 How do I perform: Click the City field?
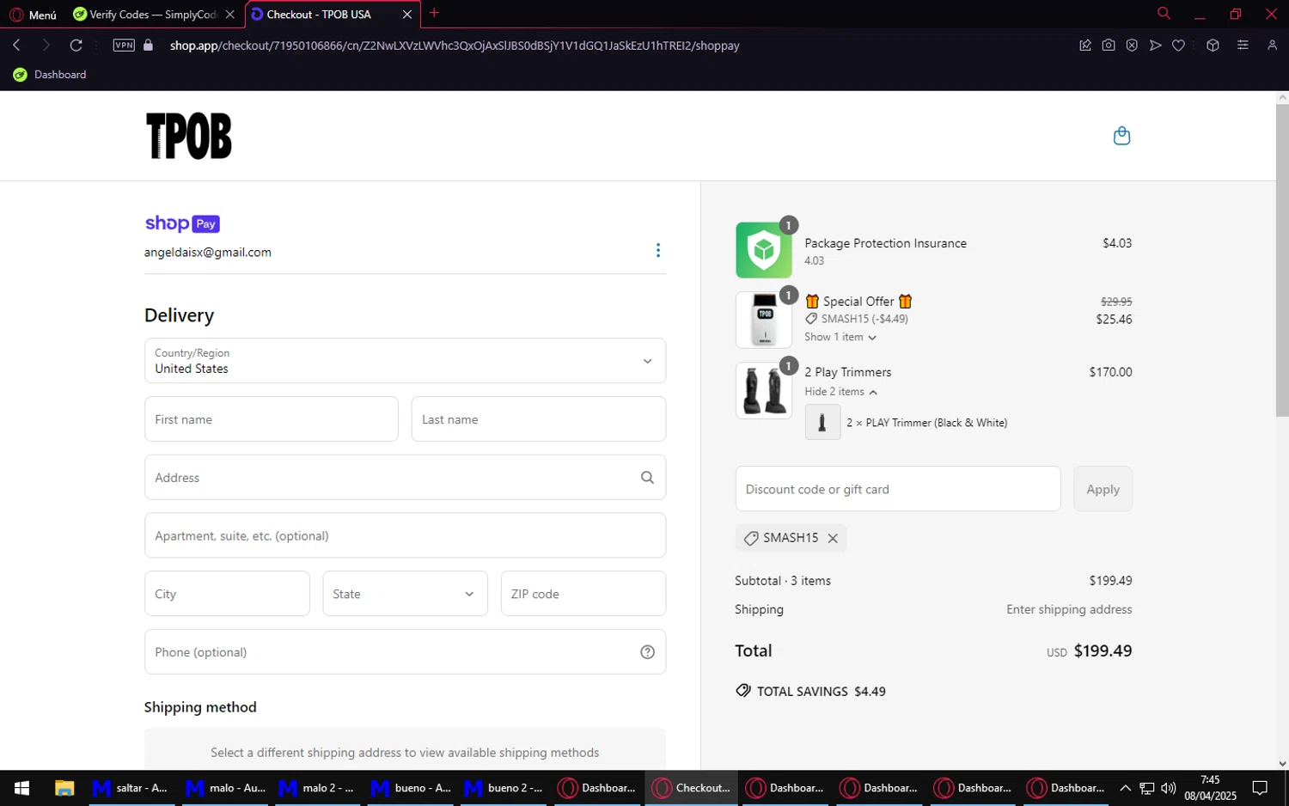(227, 594)
